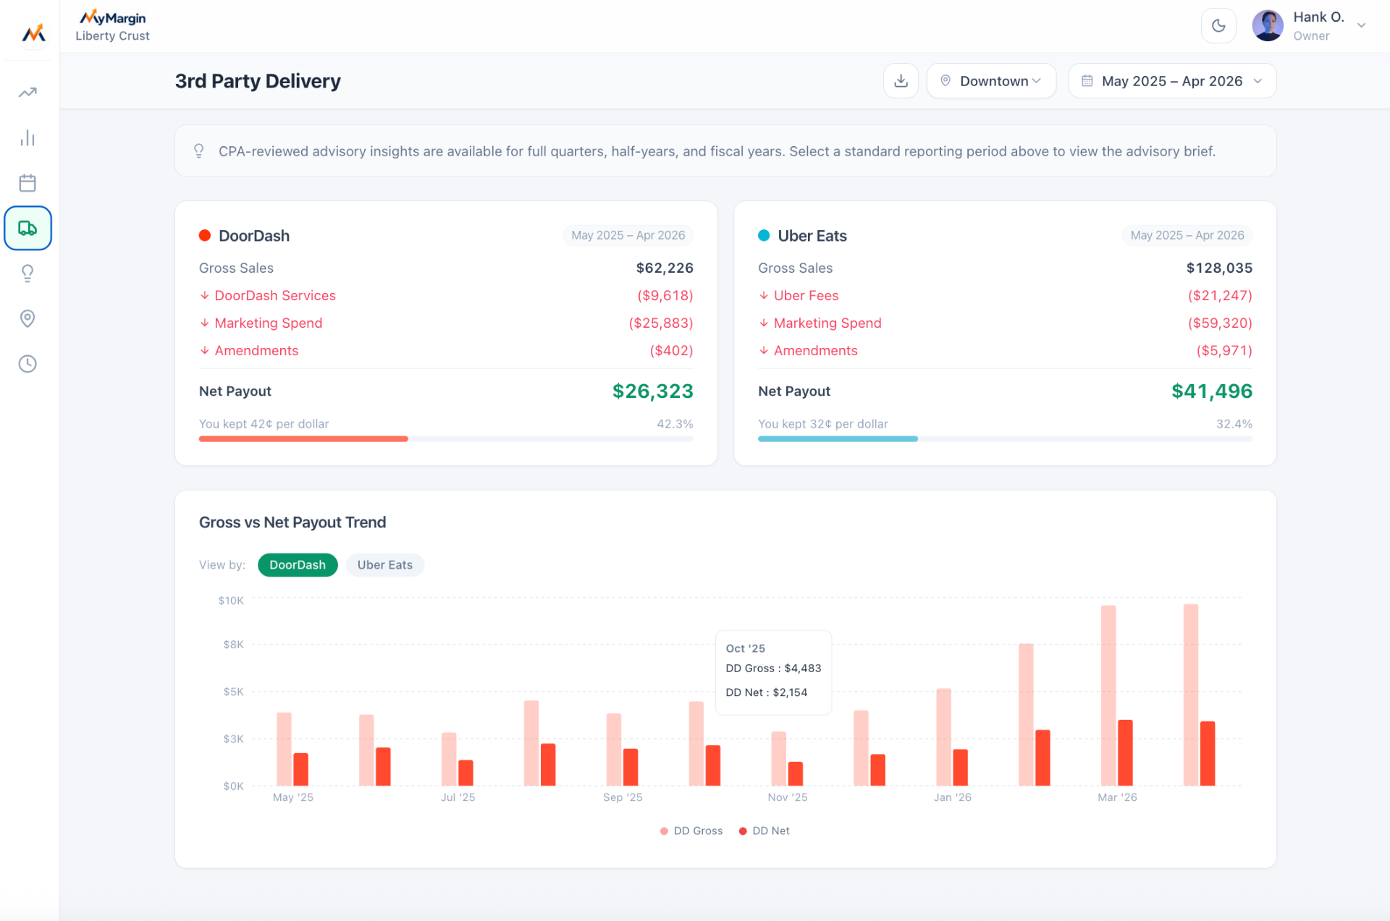Click DoorDash Marketing Spend label
Image resolution: width=1390 pixels, height=921 pixels.
coord(269,323)
